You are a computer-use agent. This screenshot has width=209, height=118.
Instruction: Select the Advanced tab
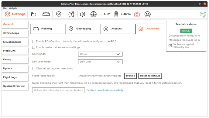pos(151,29)
